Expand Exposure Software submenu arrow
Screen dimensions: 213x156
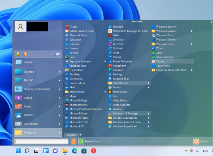pyautogui.click(x=105, y=61)
